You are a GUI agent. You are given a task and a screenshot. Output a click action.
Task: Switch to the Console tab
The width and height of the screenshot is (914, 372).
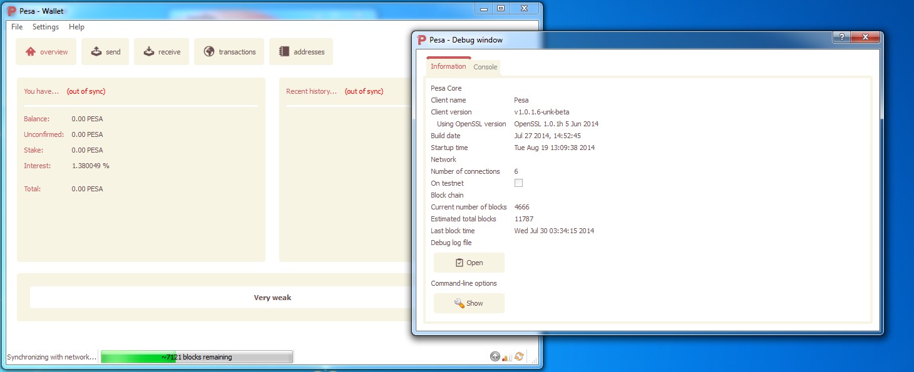pos(485,67)
